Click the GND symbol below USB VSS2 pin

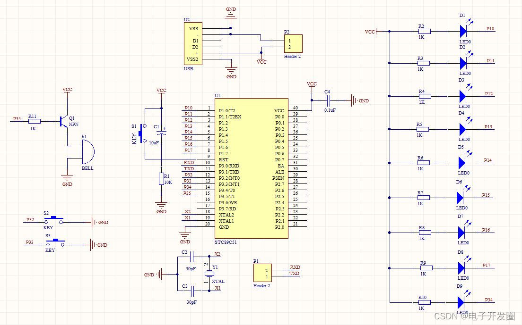pyautogui.click(x=231, y=73)
